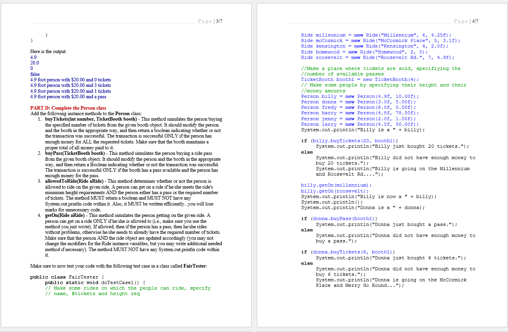Screen dimensions: 508x332
Task: Select the green comment about rides on page 3
Action: 118,288
